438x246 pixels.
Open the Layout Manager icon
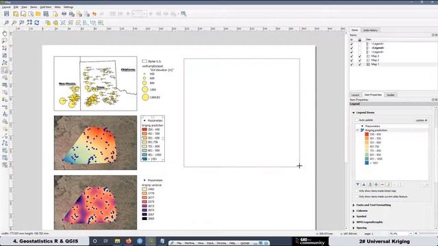click(x=31, y=14)
